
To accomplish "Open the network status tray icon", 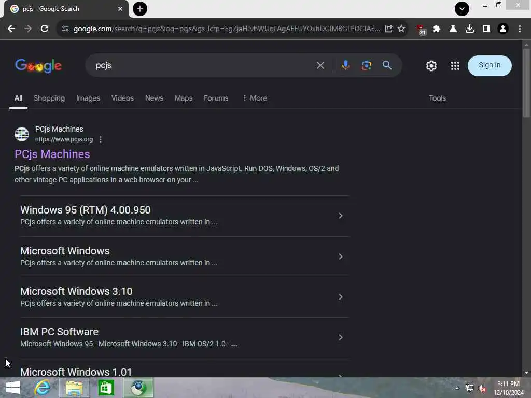I will (469, 388).
